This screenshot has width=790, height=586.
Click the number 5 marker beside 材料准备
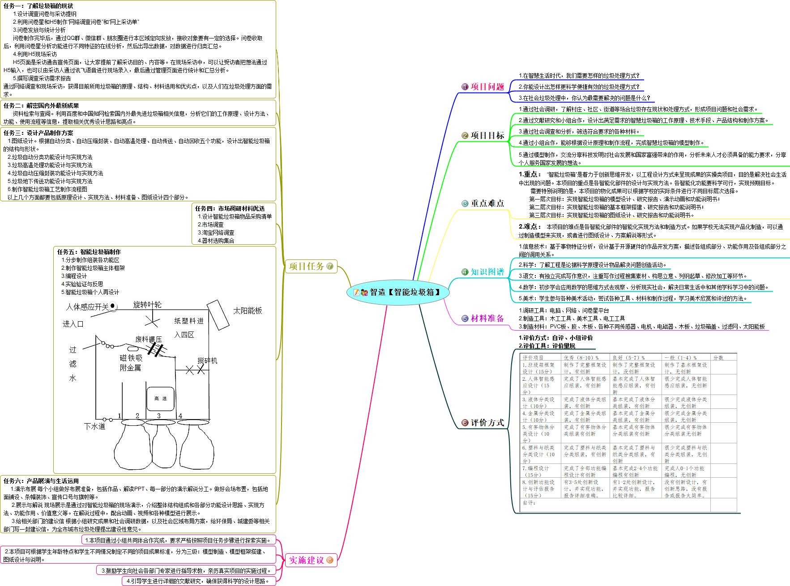tap(465, 318)
